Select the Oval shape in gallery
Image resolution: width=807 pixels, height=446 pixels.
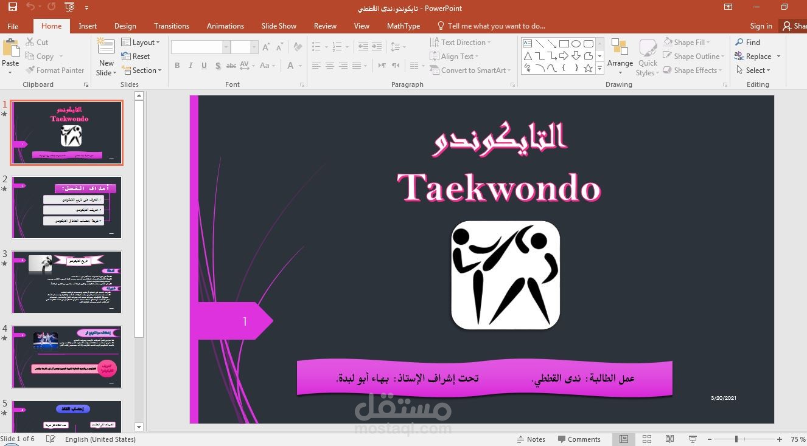(576, 44)
